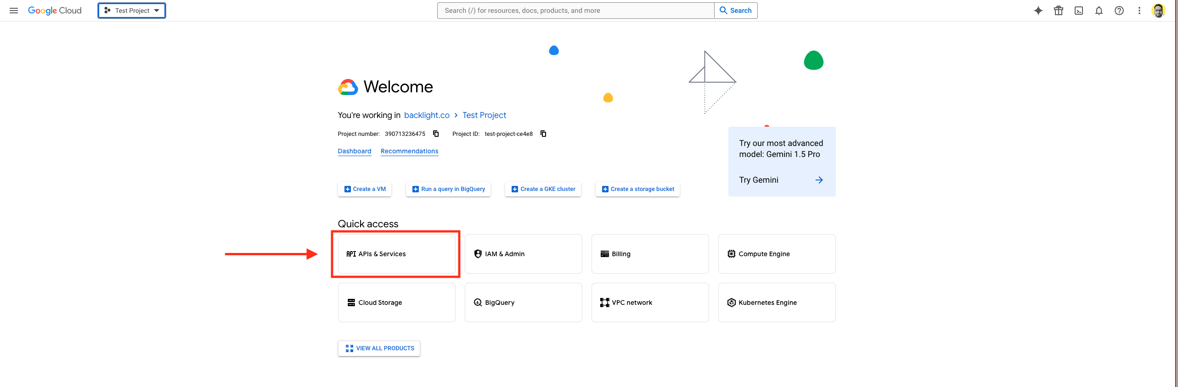Image resolution: width=1178 pixels, height=387 pixels.
Task: Open the notifications bell
Action: [x=1099, y=11]
